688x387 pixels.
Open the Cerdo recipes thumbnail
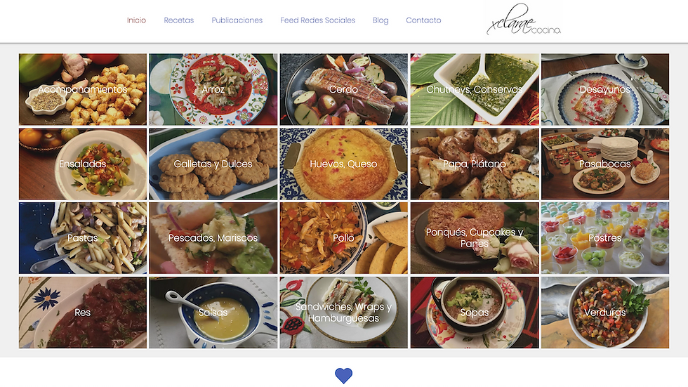coord(343,89)
